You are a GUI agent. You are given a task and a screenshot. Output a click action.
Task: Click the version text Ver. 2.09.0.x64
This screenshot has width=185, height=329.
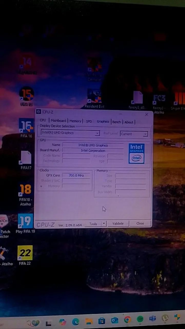70,225
